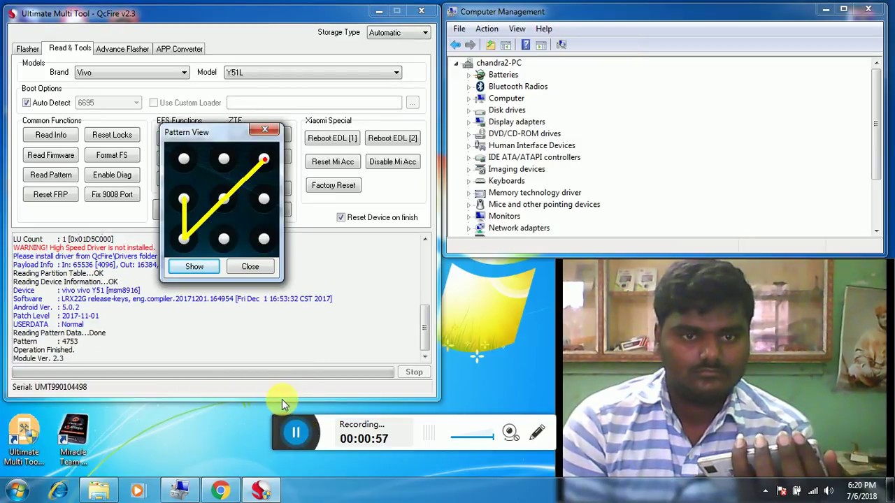Click Up one level folder icon
The width and height of the screenshot is (895, 503).
pos(491,45)
